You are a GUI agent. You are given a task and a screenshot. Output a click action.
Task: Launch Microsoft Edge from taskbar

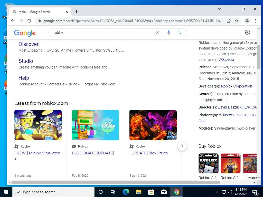coord(126,192)
